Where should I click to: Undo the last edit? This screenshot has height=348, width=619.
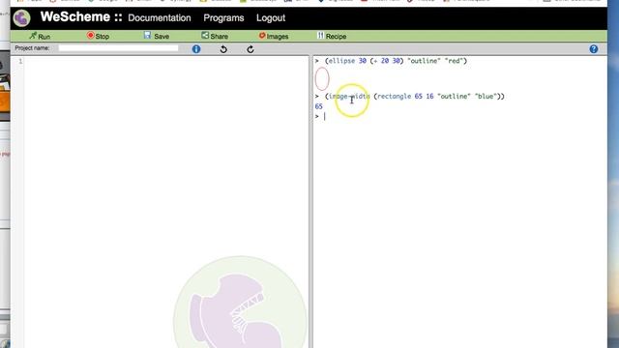coord(223,49)
